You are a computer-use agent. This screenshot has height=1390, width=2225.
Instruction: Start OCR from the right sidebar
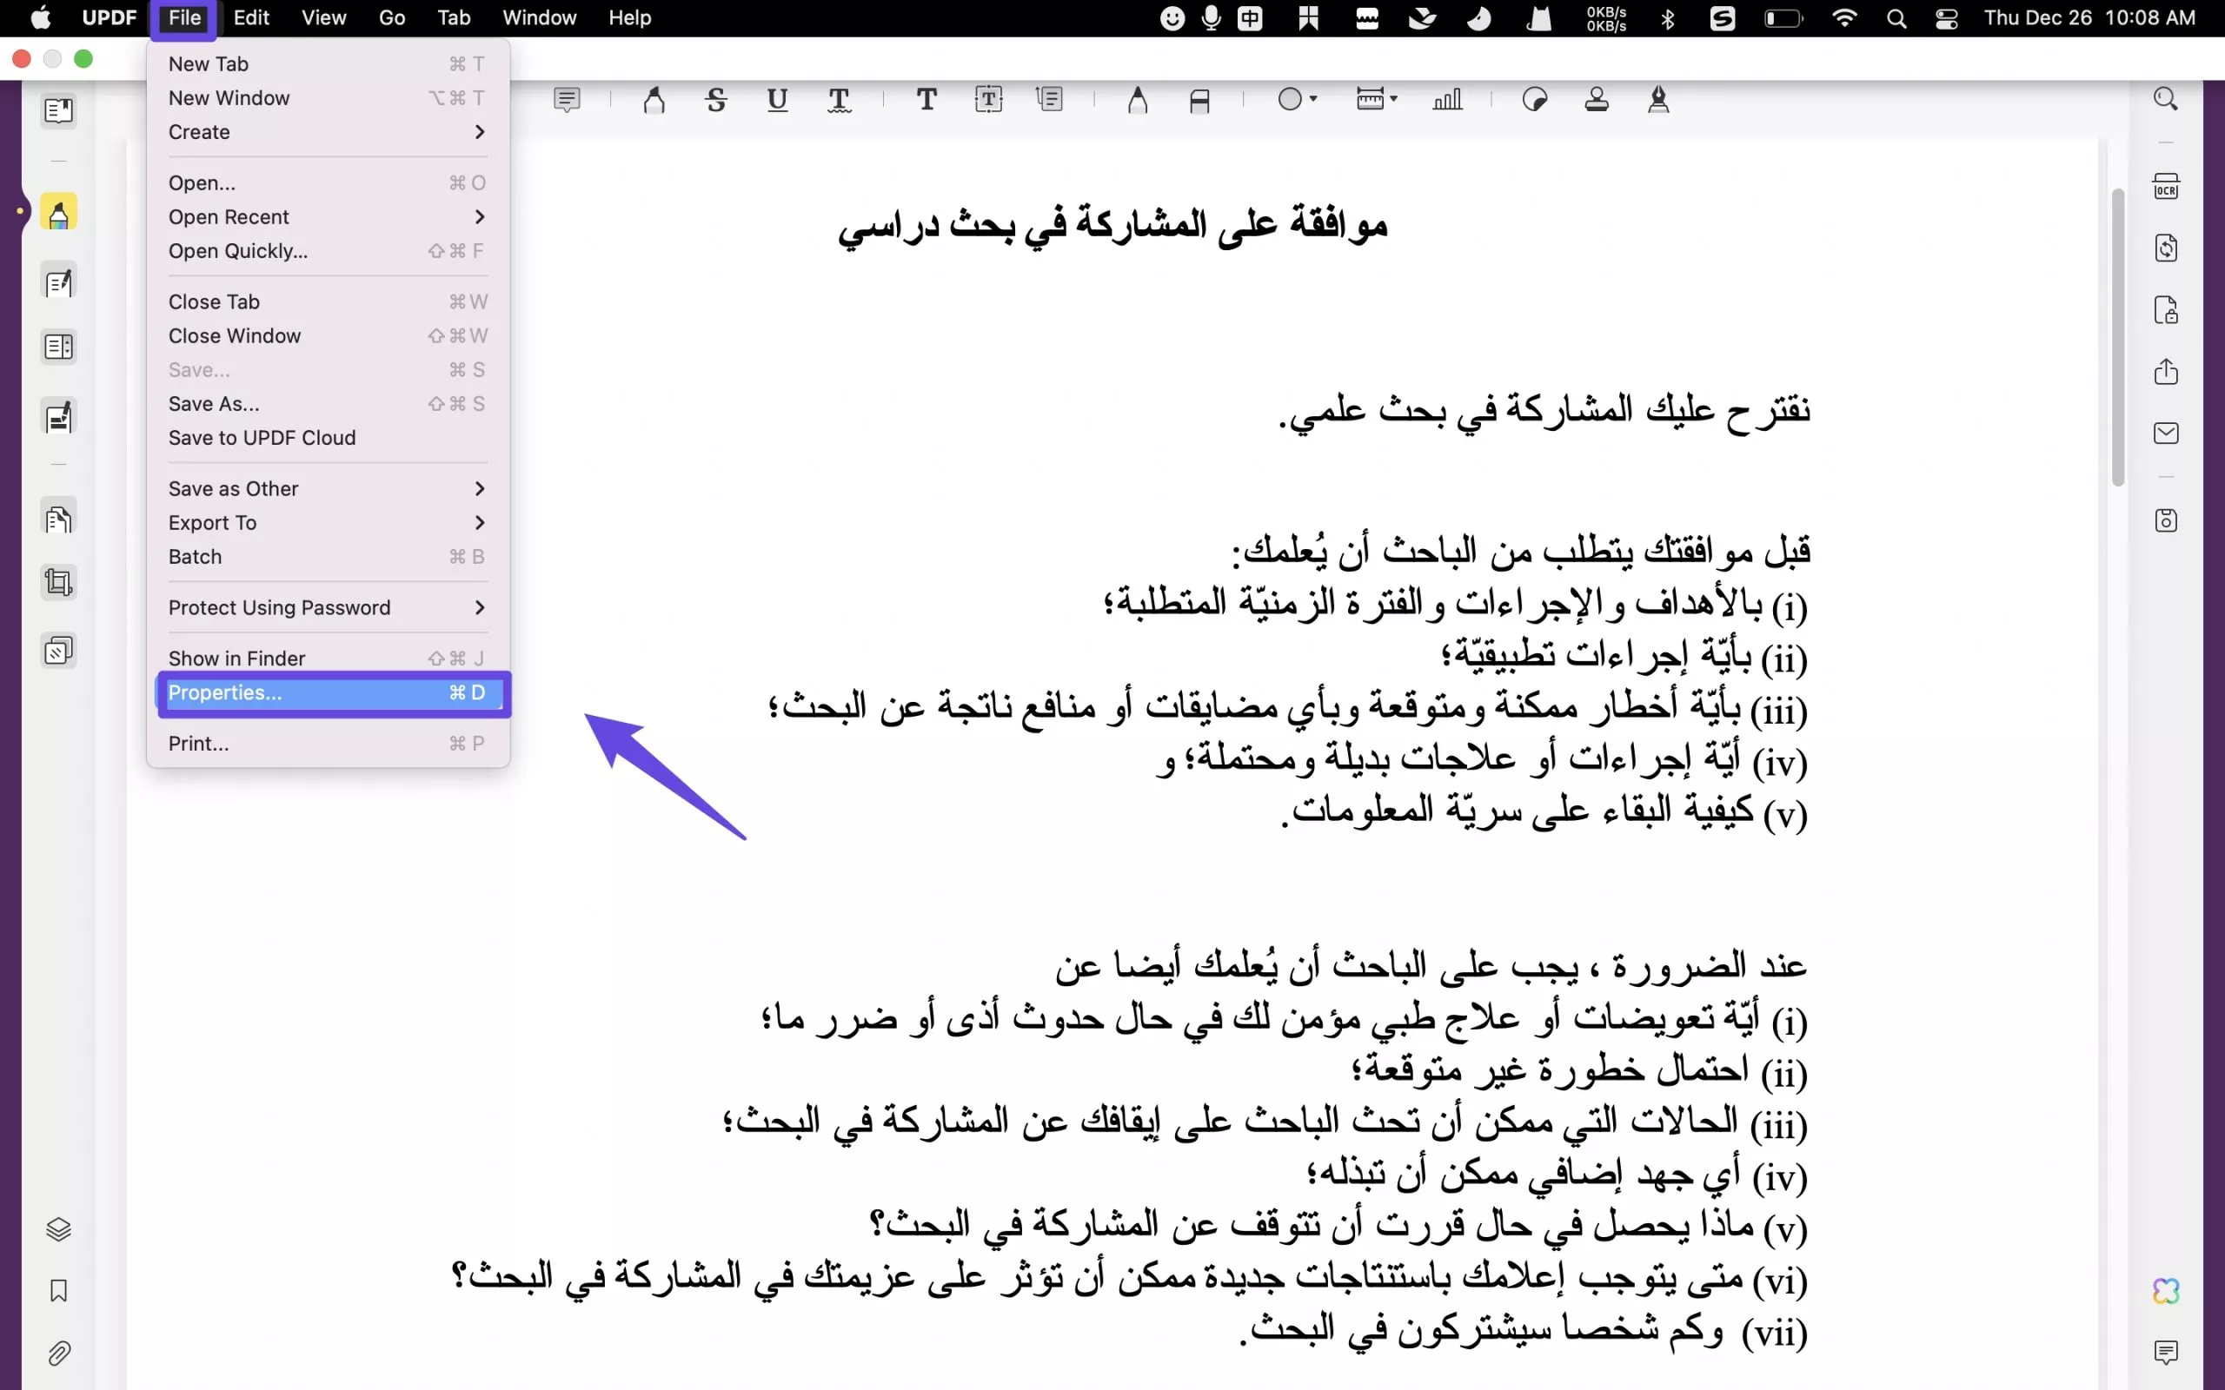[2167, 185]
